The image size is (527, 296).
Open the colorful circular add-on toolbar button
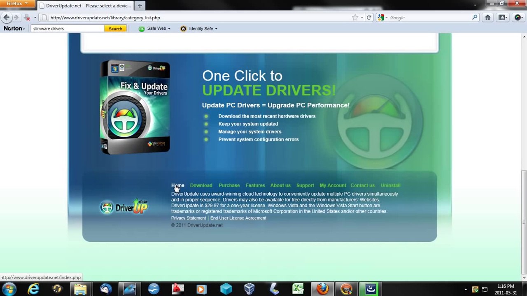pos(518,18)
